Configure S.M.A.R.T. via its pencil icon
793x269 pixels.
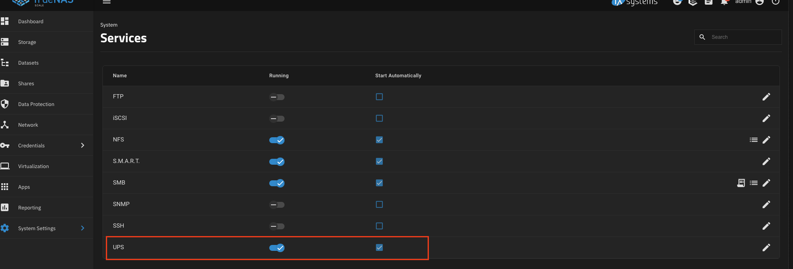[x=766, y=161]
